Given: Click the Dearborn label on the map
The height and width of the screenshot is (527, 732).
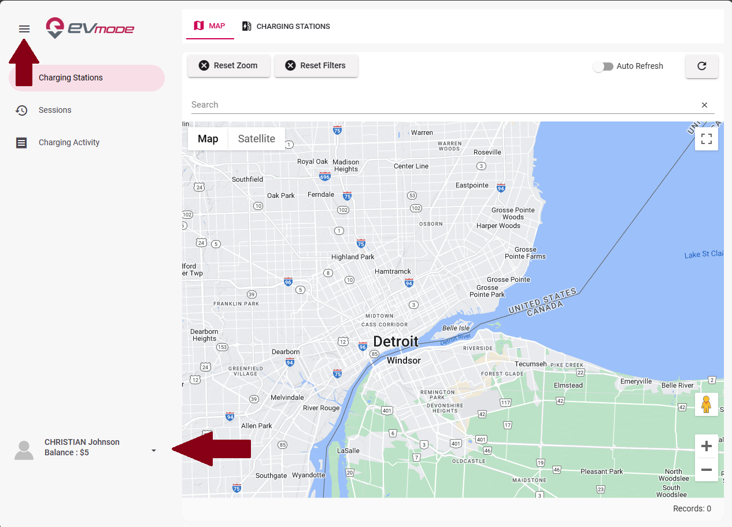Looking at the screenshot, I should point(286,352).
